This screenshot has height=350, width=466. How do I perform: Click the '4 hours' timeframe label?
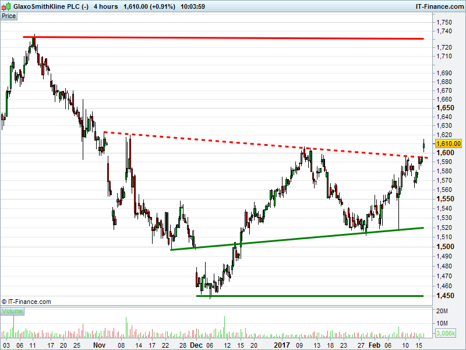coord(105,6)
